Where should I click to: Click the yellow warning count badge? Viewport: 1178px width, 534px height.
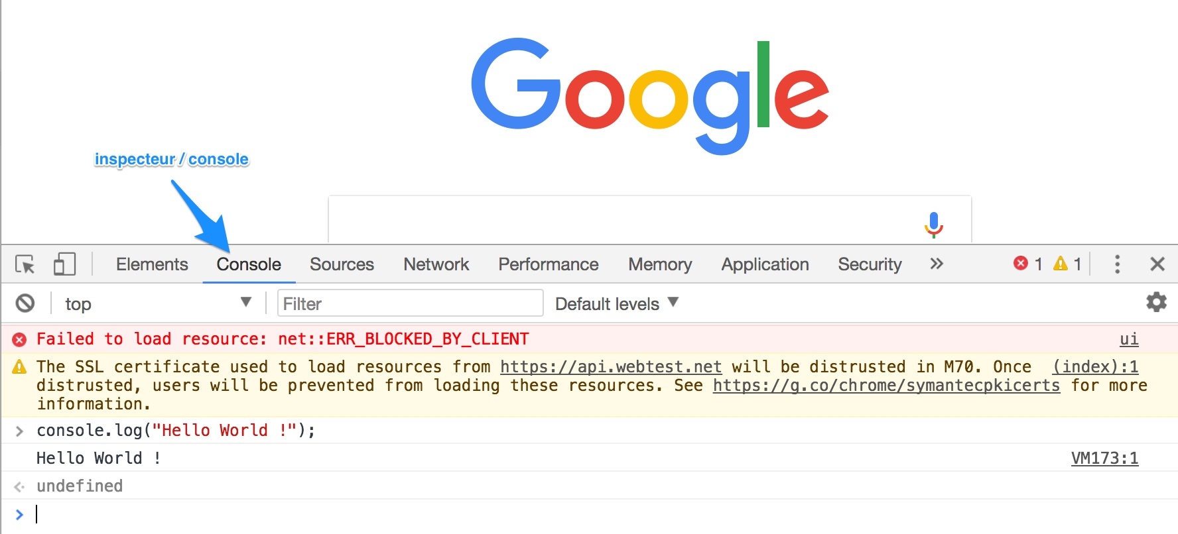click(x=1067, y=264)
